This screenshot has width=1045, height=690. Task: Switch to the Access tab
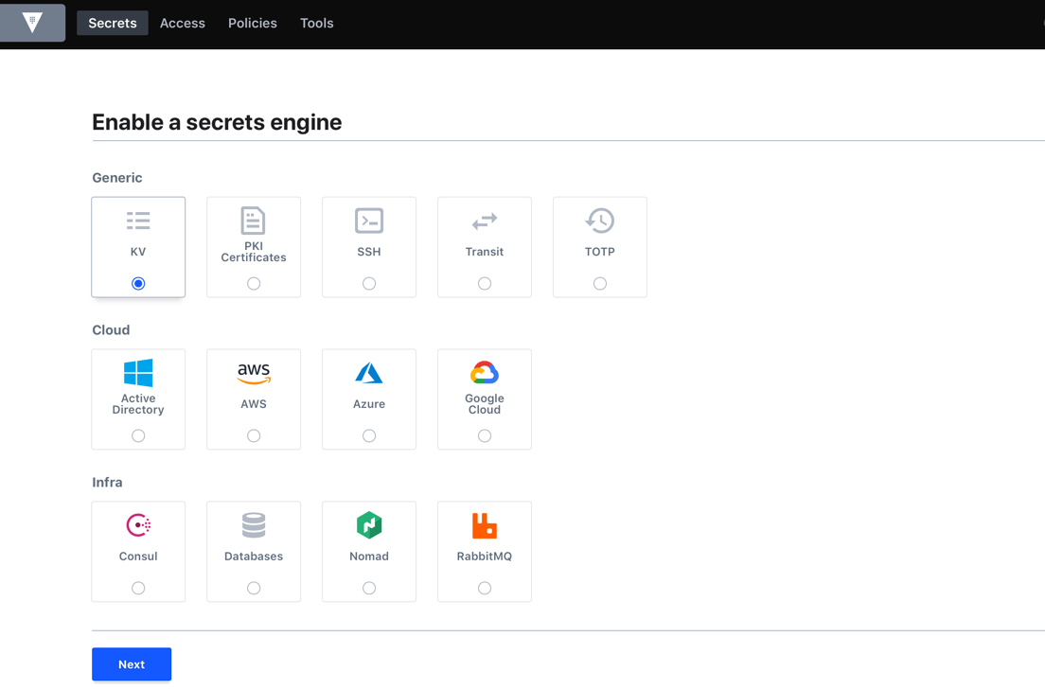click(x=182, y=23)
